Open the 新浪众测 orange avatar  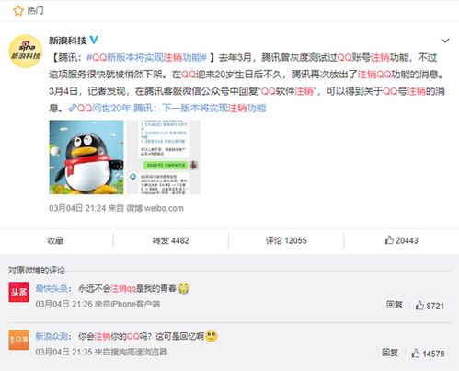coord(19,340)
